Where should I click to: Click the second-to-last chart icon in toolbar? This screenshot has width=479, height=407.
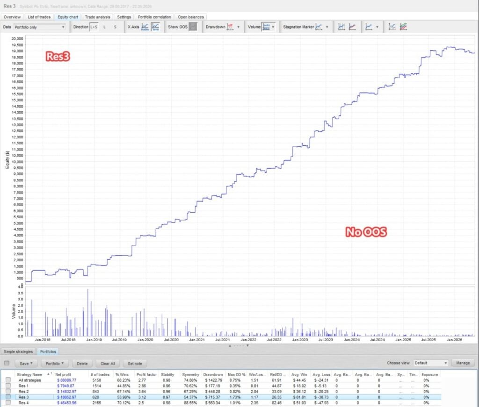[392, 27]
